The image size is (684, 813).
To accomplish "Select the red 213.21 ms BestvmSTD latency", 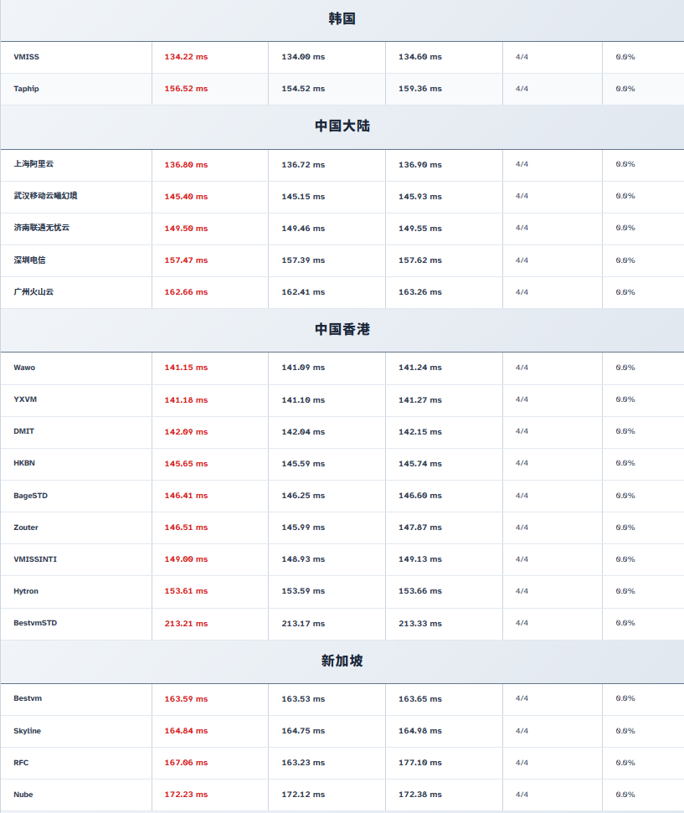I will [186, 624].
